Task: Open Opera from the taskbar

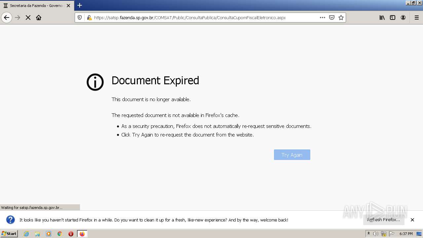Action: 71,234
